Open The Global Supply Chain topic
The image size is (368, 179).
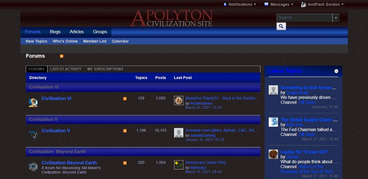309,120
